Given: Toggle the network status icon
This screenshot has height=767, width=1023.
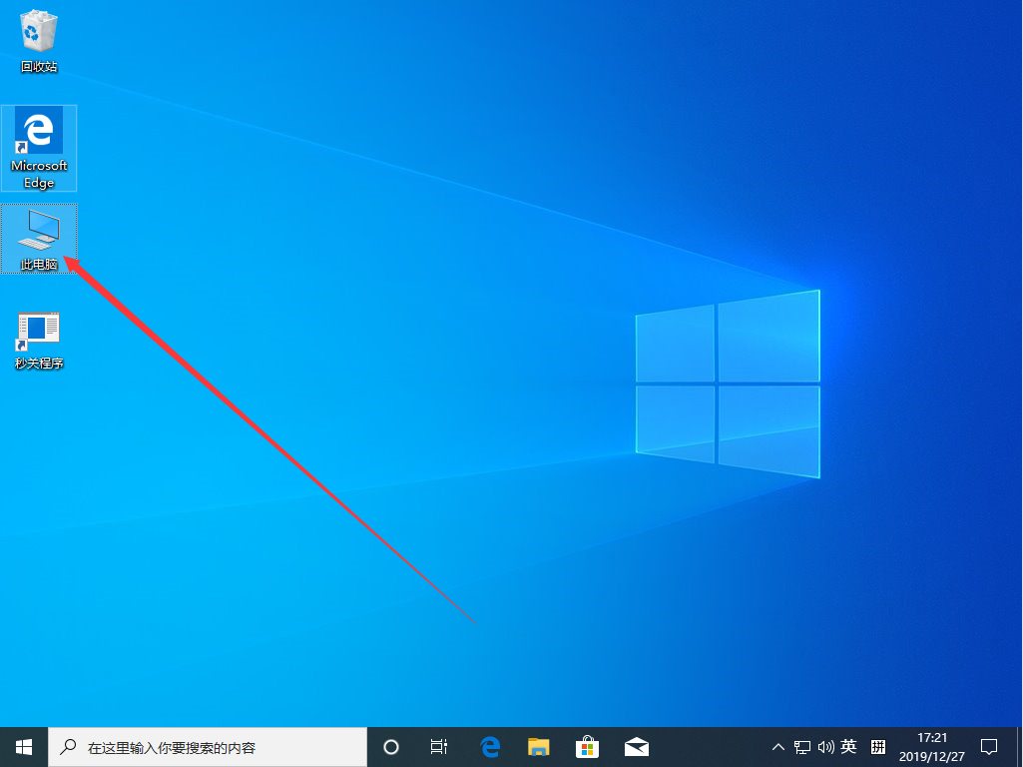Looking at the screenshot, I should [x=802, y=746].
